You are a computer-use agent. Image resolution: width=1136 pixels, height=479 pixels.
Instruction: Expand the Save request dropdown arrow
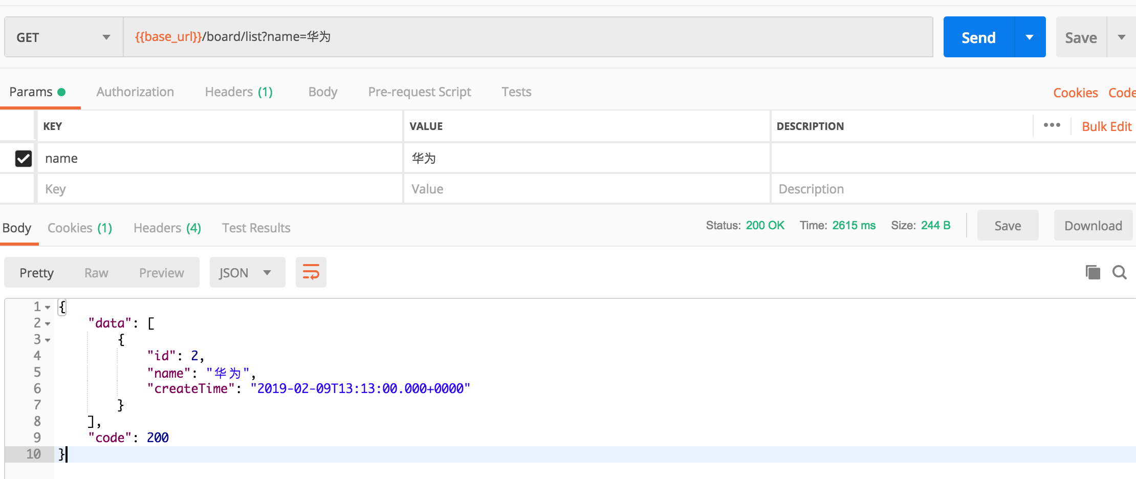click(x=1122, y=37)
